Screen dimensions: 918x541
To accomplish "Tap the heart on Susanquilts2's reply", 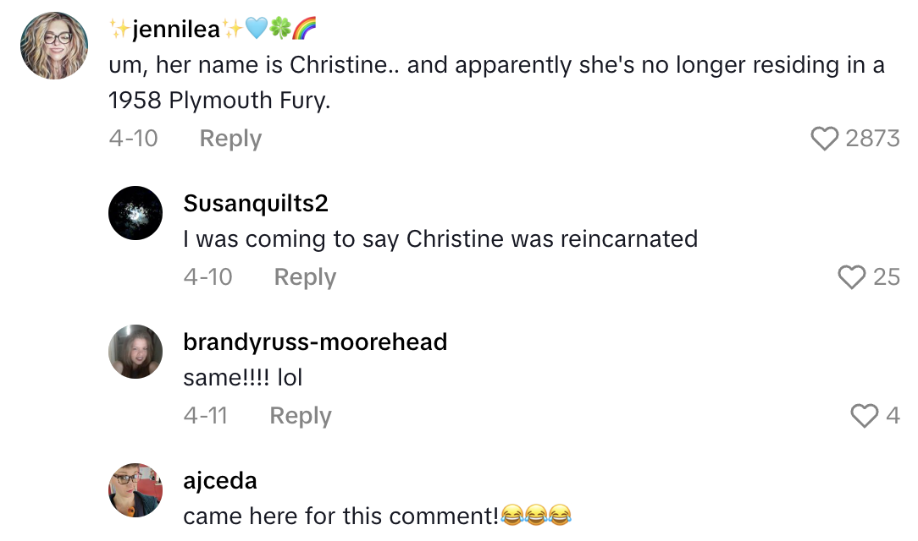I will tap(851, 277).
